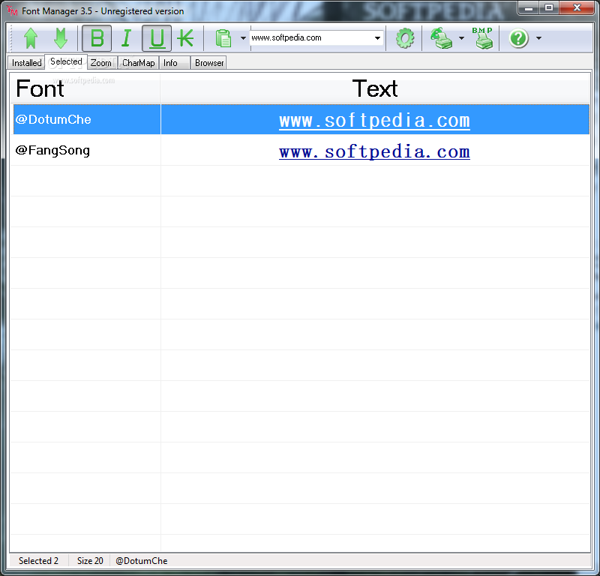Click the Text column header
Viewport: 600px width, 576px height.
[x=375, y=88]
